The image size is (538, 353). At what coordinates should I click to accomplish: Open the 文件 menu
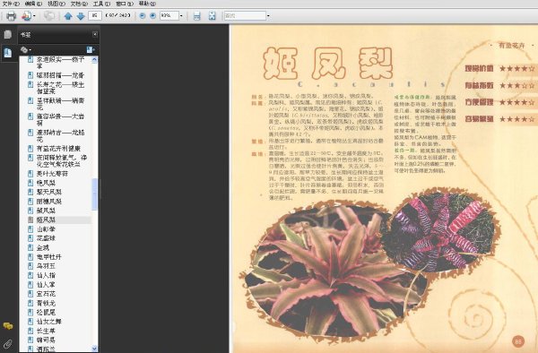[x=11, y=4]
